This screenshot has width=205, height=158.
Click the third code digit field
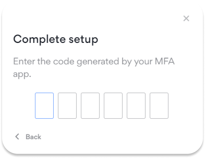coord(90,106)
